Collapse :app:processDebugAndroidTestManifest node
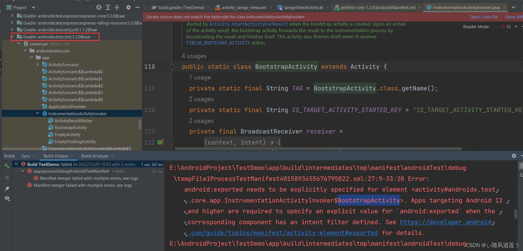This screenshot has width=523, height=251. (23, 171)
